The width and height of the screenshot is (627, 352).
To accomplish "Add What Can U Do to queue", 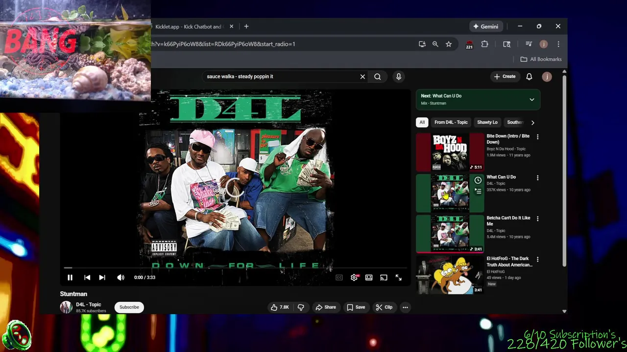I will click(x=478, y=191).
